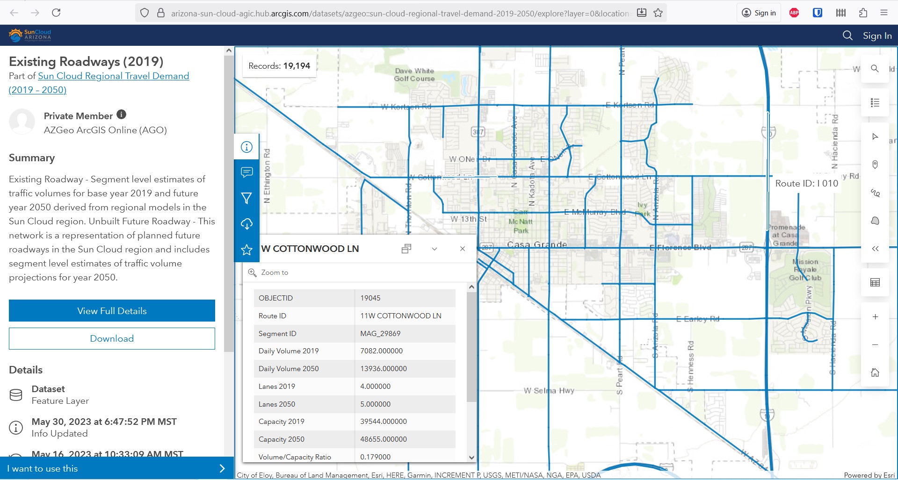
Task: Click the Favorite star icon
Action: pos(246,250)
